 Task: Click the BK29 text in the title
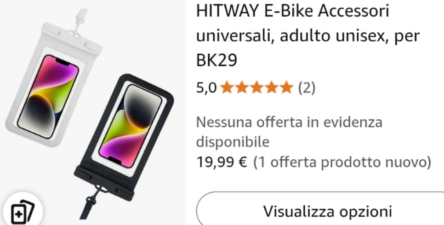tap(216, 60)
